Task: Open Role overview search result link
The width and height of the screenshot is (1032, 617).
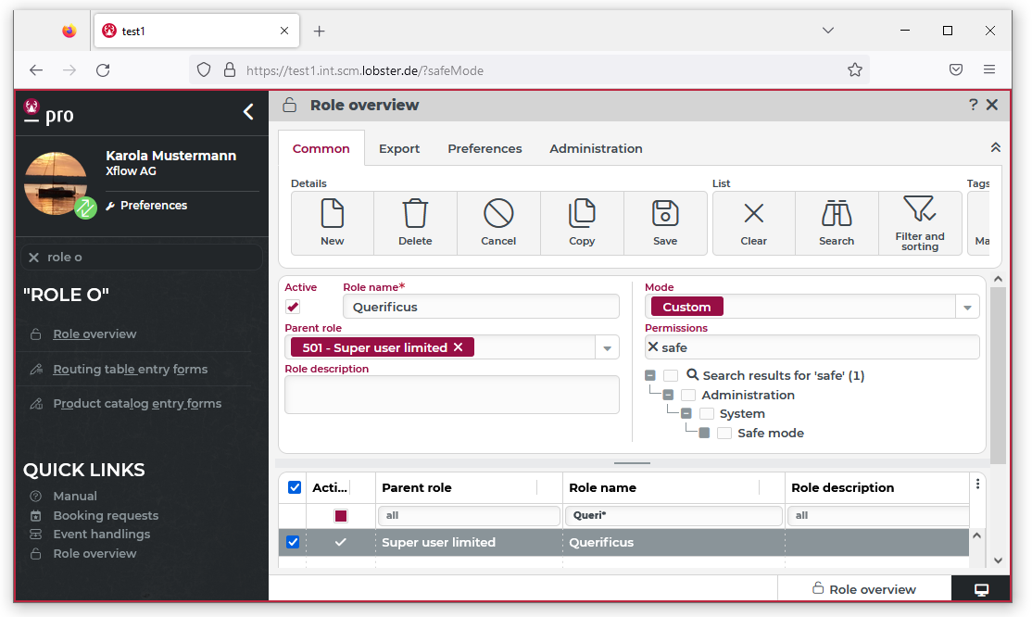Action: click(94, 334)
